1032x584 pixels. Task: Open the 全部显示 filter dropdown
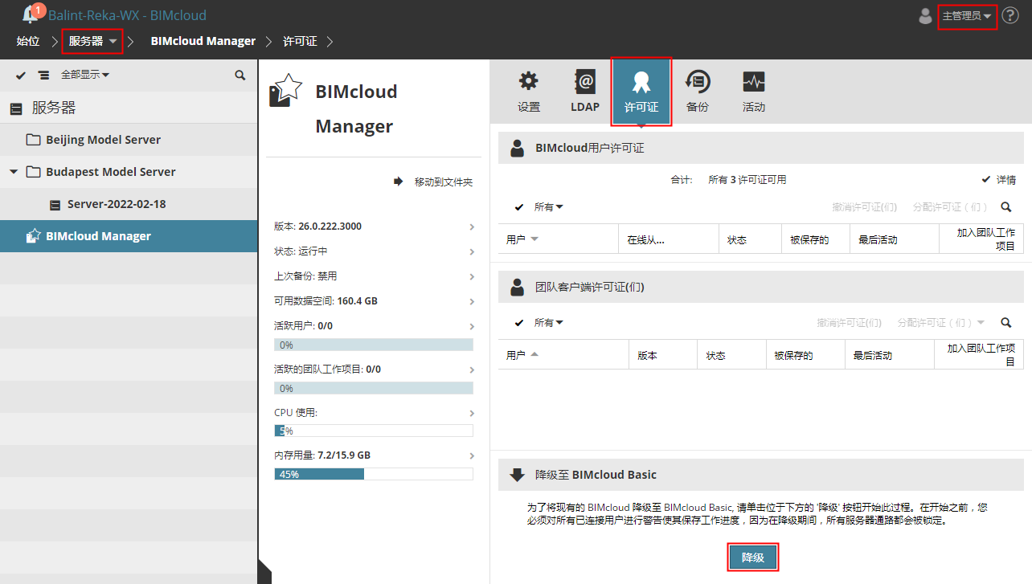[85, 75]
